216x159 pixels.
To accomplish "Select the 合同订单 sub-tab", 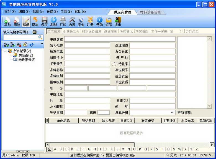I will pos(192,31).
